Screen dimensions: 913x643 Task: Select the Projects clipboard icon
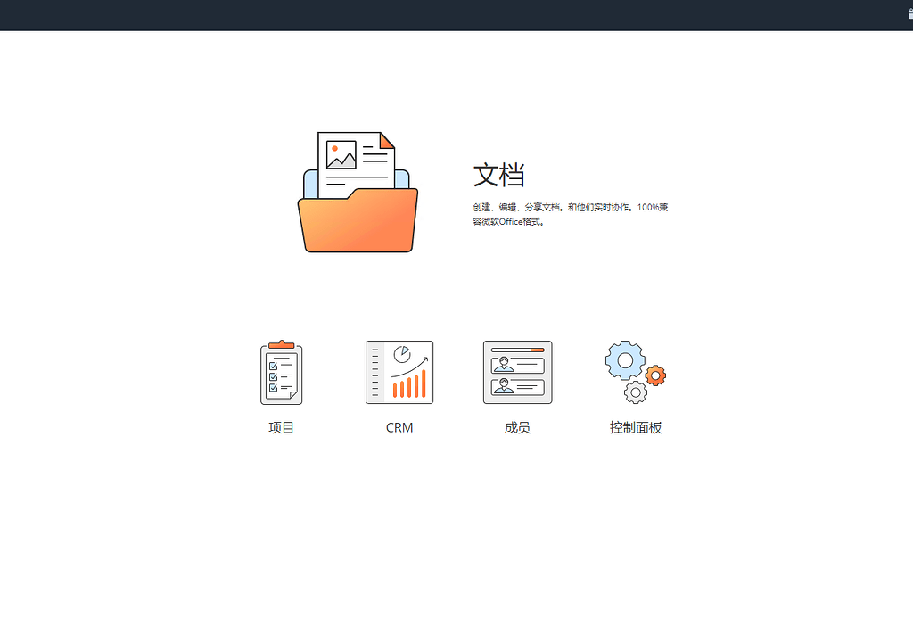(x=281, y=372)
